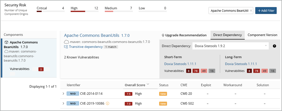Click the red vulnerabilities count badge 2
The width and height of the screenshot is (282, 111).
(x=41, y=69)
